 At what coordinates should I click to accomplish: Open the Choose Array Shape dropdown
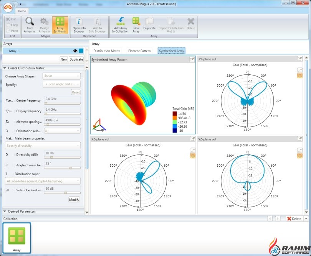[x=61, y=76]
